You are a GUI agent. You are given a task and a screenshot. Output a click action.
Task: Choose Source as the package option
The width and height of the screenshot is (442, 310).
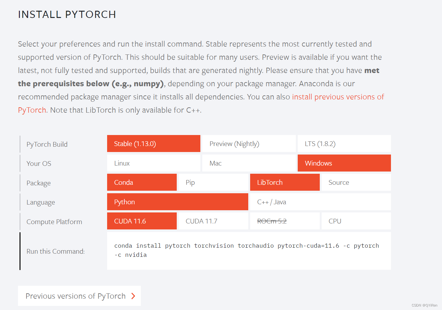(x=356, y=182)
